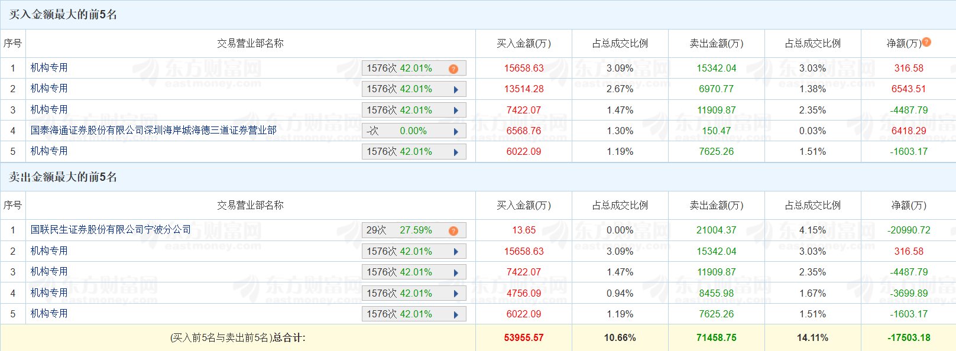
Task: Open 国泰海通证券深圳海岸城海德三道证券营业部 link
Action: click(153, 130)
